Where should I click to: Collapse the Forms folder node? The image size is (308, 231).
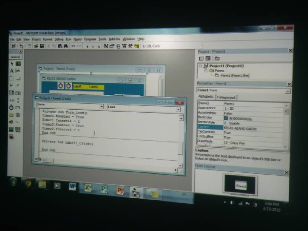tap(205, 71)
